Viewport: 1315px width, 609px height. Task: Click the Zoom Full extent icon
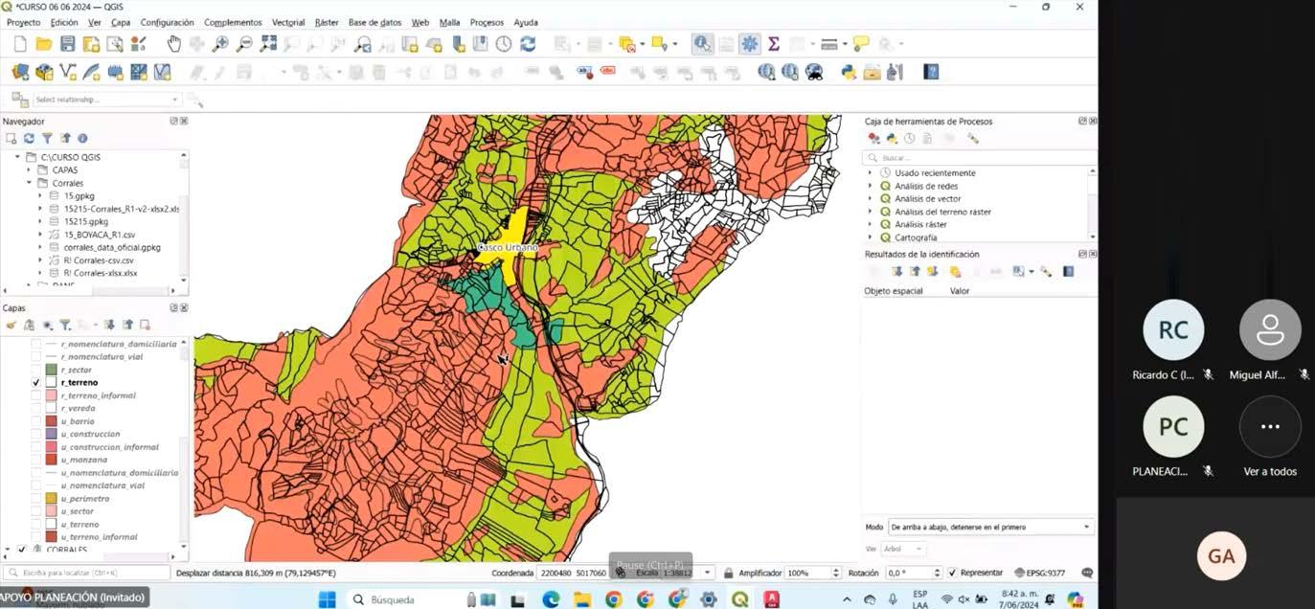(x=268, y=44)
